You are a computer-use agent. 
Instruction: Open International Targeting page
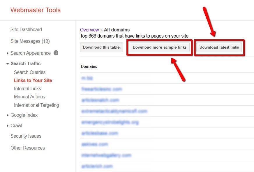coord(36,105)
